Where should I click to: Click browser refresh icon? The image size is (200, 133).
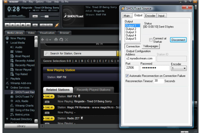(x=61, y=40)
